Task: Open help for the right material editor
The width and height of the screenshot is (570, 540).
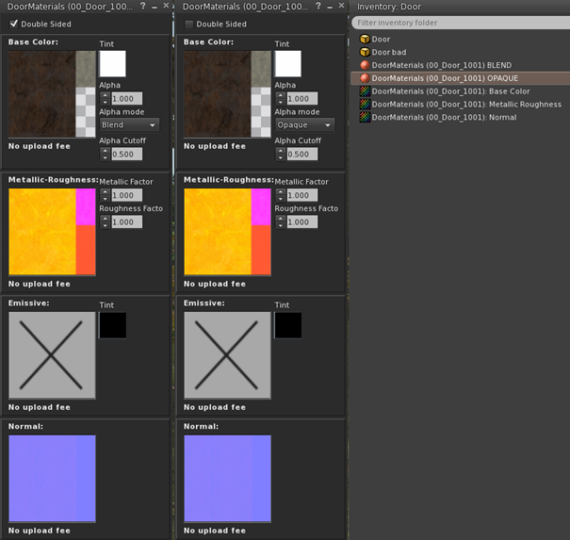Action: point(319,7)
